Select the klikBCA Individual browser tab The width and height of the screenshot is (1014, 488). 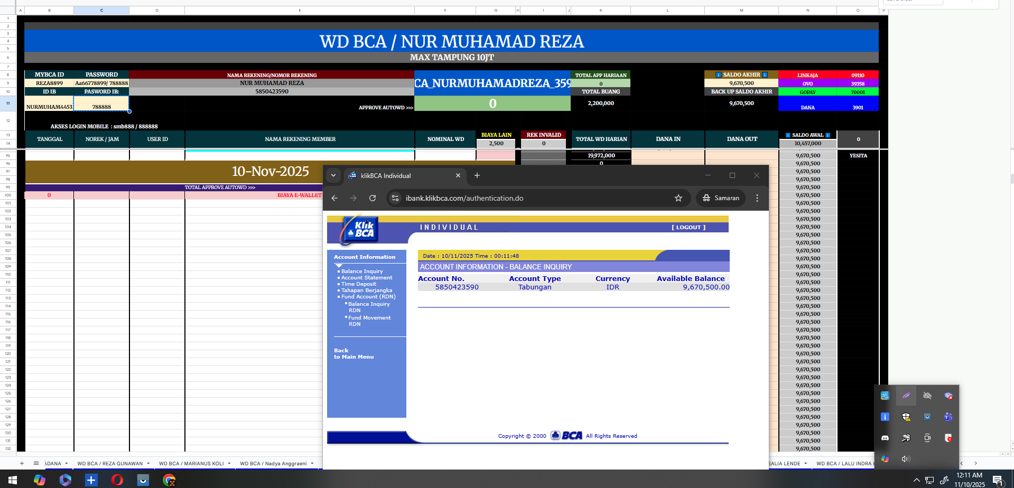[404, 175]
